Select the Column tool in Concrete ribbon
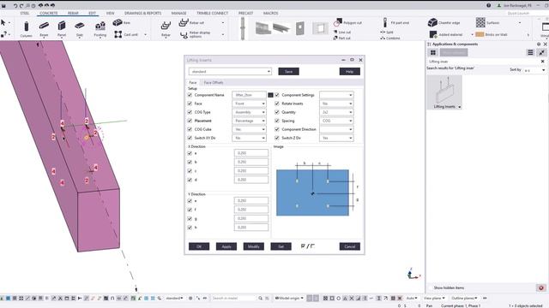This screenshot has width=549, height=308. point(26,28)
